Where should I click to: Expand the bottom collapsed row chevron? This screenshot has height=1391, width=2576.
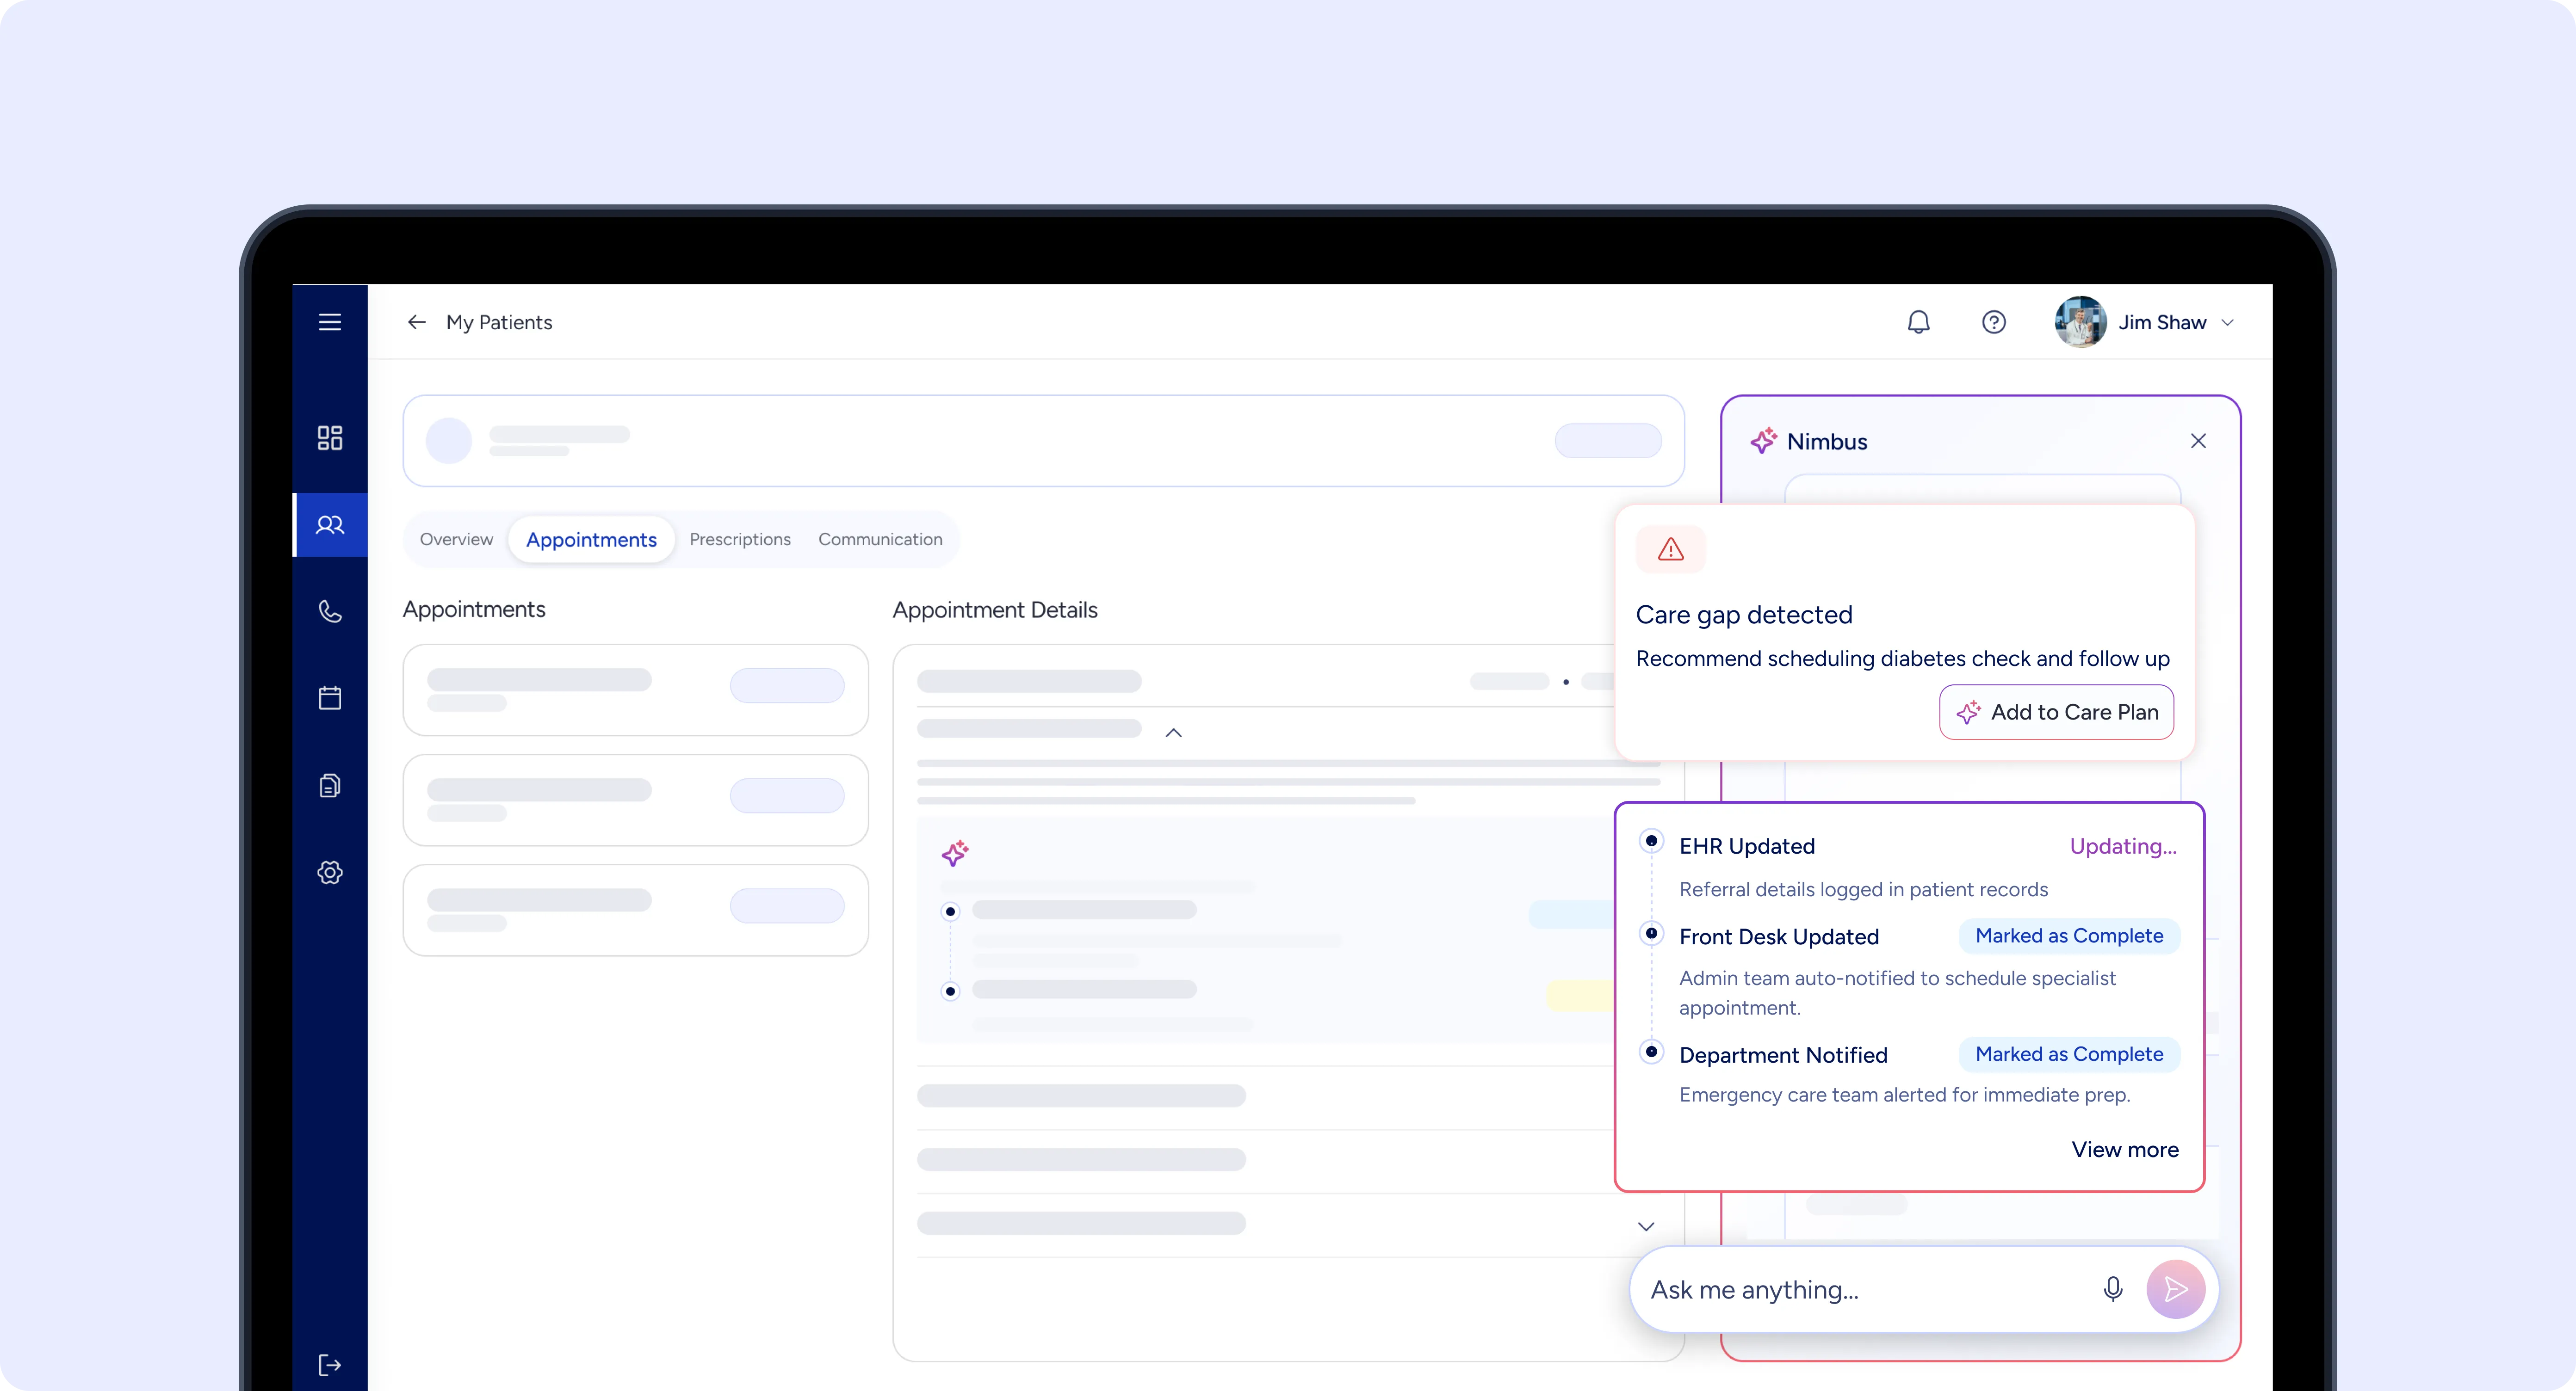click(1645, 1226)
